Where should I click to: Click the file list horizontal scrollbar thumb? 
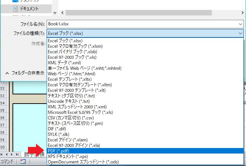pyautogui.click(x=139, y=13)
